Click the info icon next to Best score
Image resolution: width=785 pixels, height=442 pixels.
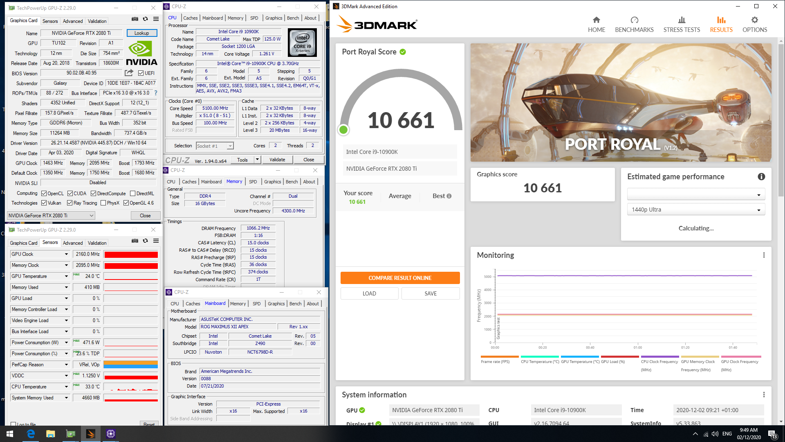click(x=449, y=196)
